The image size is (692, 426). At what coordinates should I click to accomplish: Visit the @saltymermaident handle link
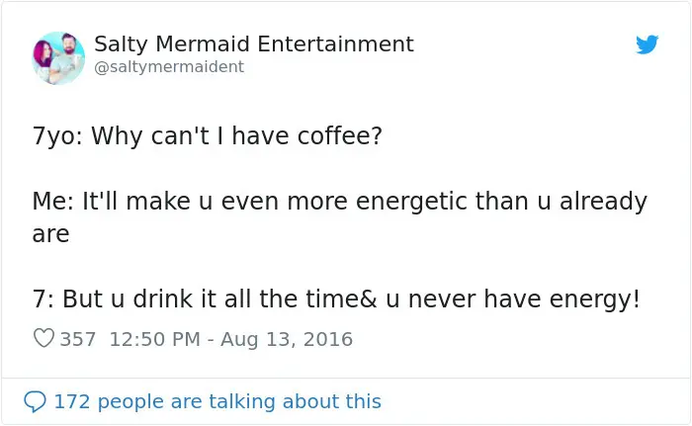pyautogui.click(x=168, y=67)
